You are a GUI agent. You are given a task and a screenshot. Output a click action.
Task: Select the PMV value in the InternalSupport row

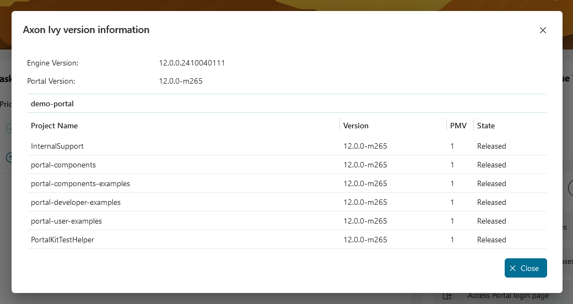pyautogui.click(x=452, y=146)
